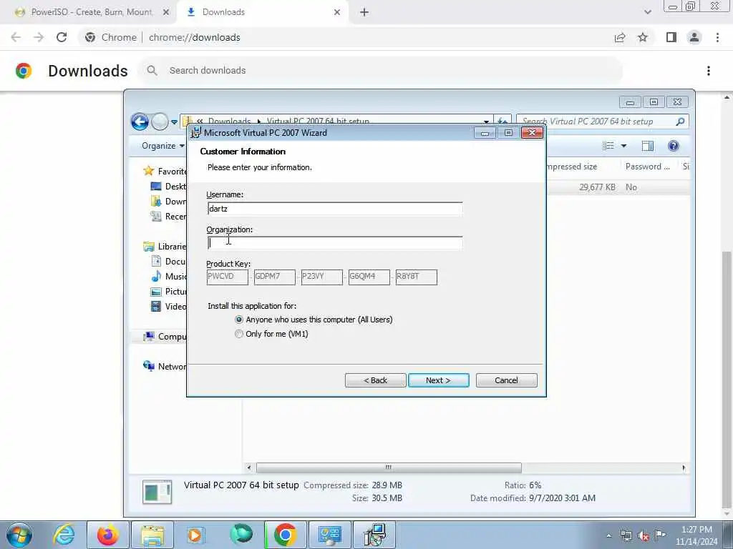Open Chrome three-dot main menu
The width and height of the screenshot is (733, 549).
click(x=717, y=37)
